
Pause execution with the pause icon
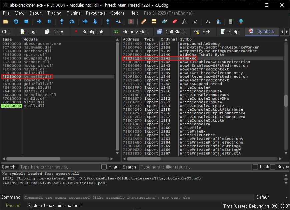point(49,22)
